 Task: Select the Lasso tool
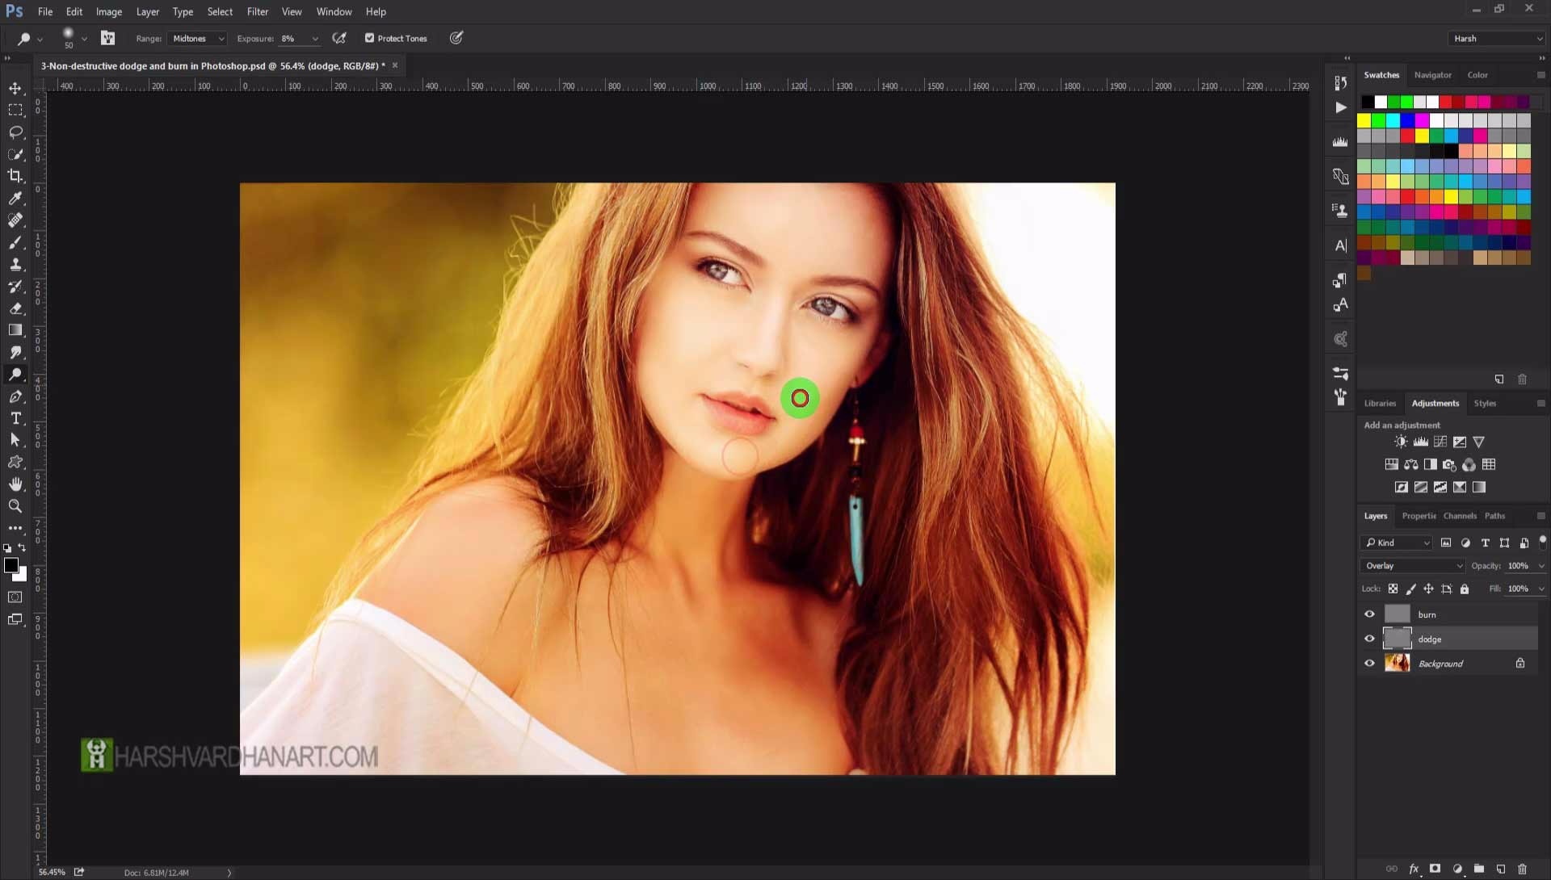click(15, 132)
